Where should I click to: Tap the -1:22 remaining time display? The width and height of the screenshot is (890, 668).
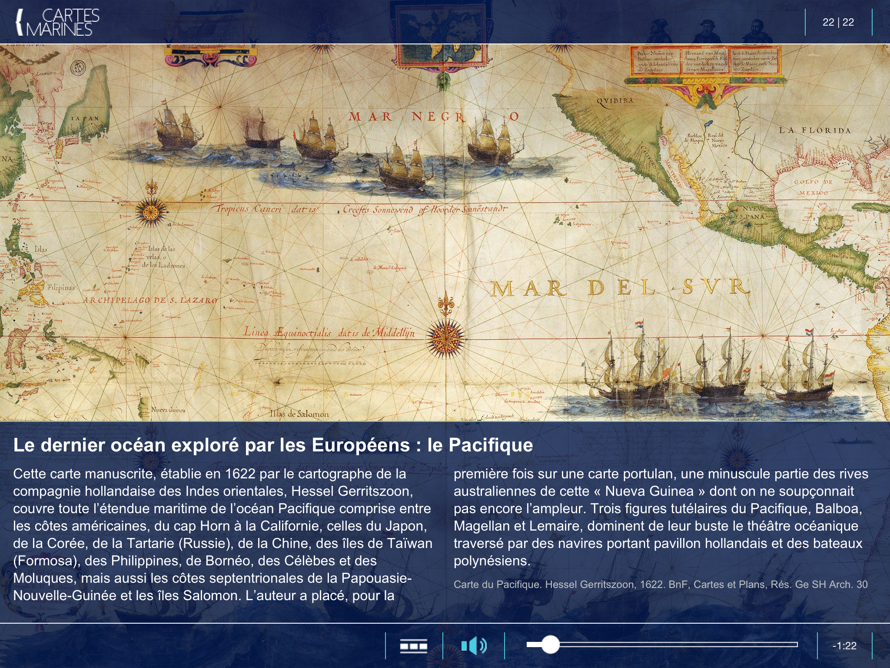(844, 646)
